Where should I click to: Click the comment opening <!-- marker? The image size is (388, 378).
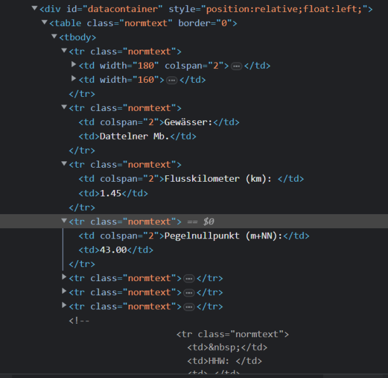(79, 320)
